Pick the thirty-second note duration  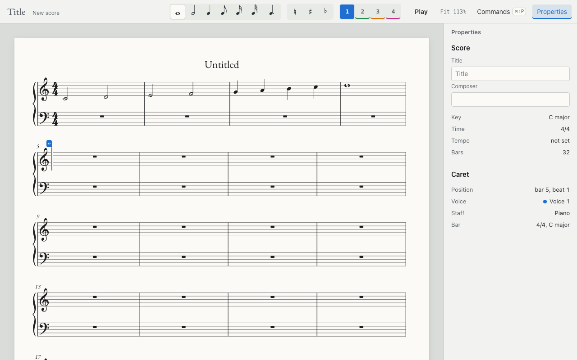tap(254, 12)
